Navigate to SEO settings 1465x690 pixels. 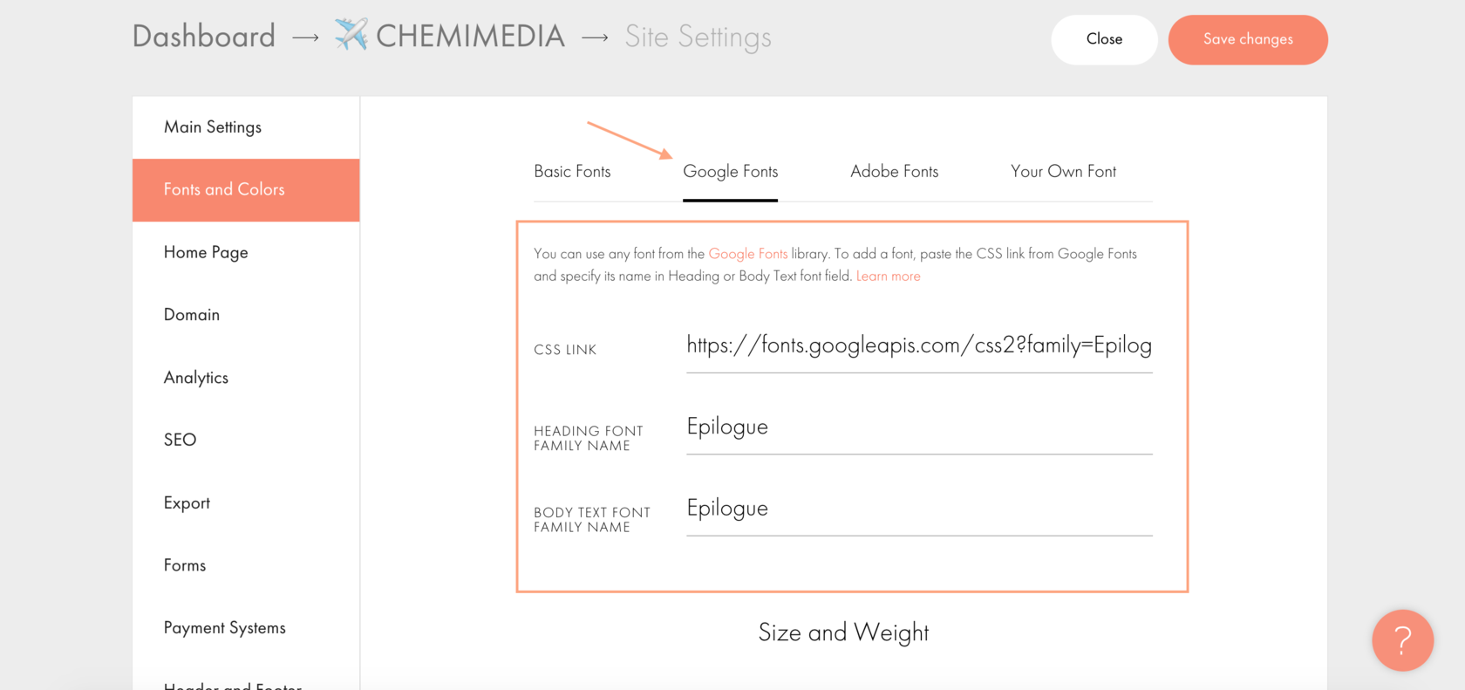tap(181, 440)
